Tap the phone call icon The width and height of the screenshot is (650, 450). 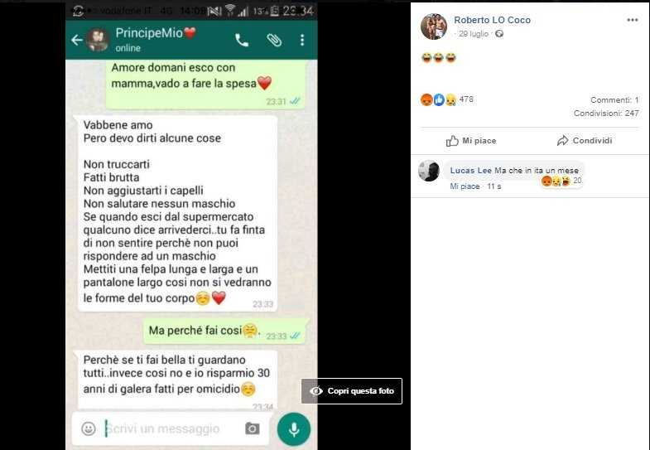pyautogui.click(x=242, y=41)
